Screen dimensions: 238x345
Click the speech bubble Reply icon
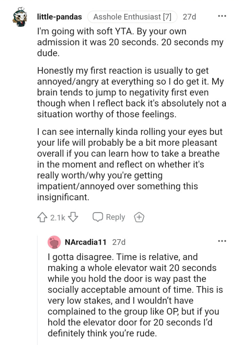pos(99,217)
